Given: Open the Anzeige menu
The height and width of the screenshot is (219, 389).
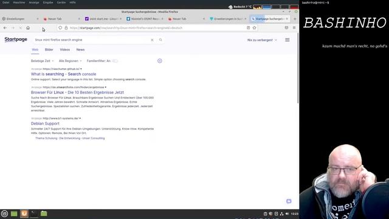Looking at the screenshot, I should (34, 2).
